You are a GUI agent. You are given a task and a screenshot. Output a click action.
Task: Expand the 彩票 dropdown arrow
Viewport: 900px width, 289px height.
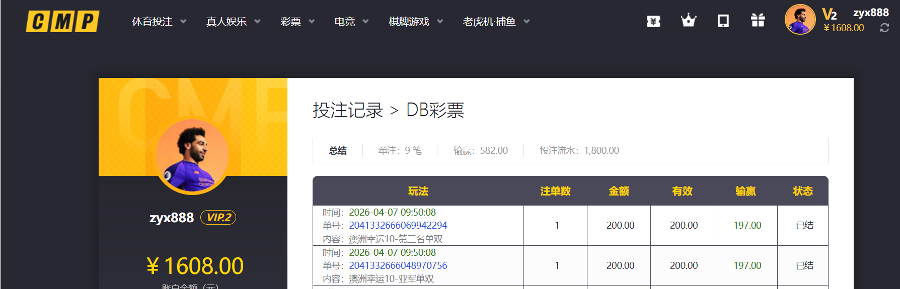tap(312, 22)
